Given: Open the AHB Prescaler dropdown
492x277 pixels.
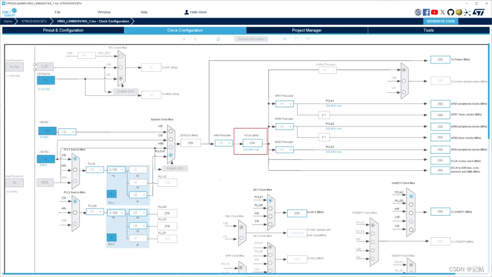Looking at the screenshot, I should (x=223, y=143).
